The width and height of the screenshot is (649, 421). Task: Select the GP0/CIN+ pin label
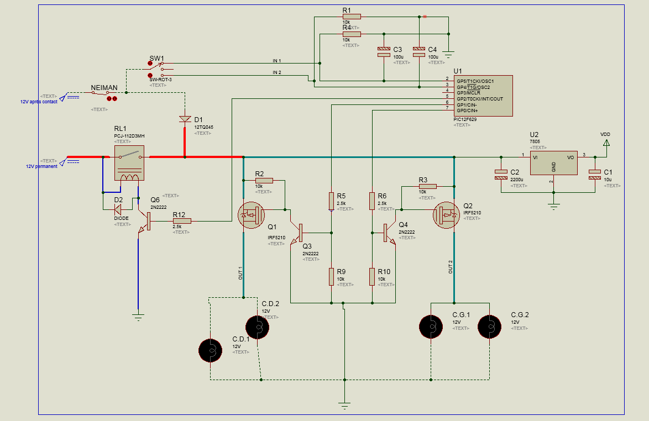click(x=467, y=110)
